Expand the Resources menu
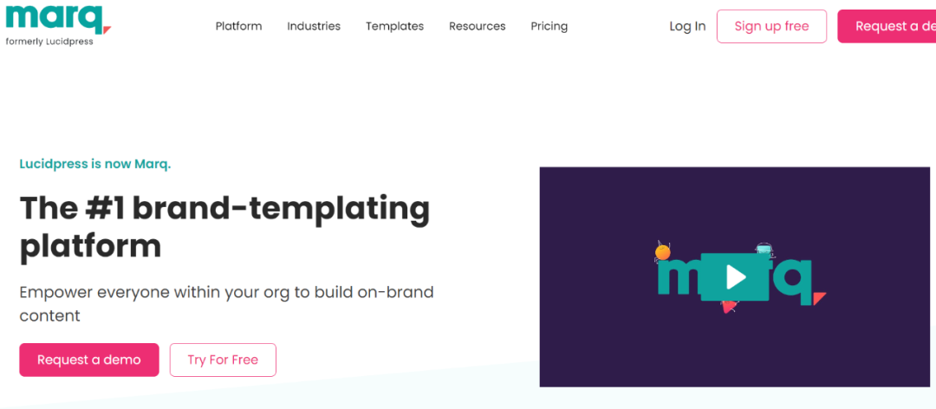Viewport: 936px width, 409px height. pos(477,26)
